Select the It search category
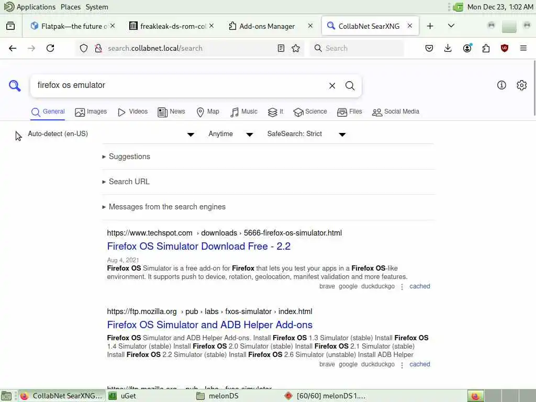The width and height of the screenshot is (536, 402). click(275, 112)
